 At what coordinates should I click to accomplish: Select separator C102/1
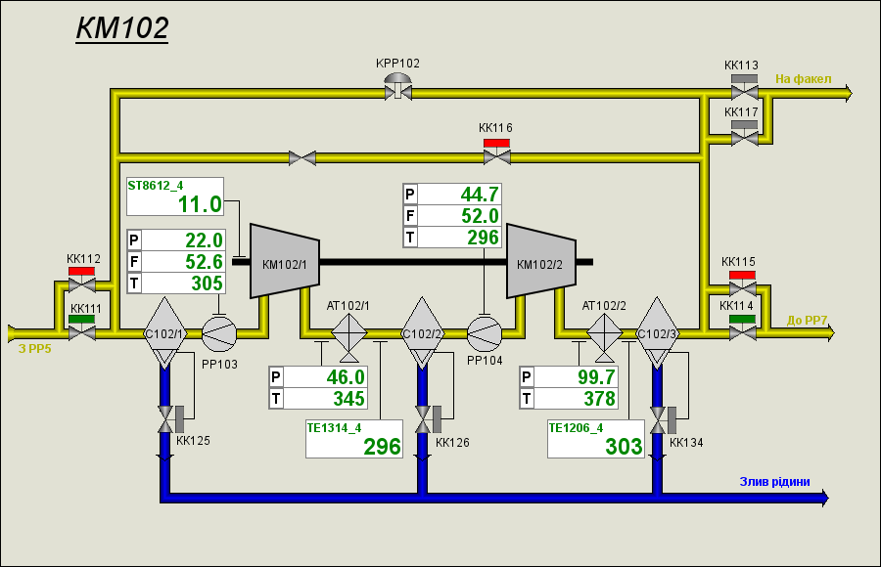tap(164, 333)
